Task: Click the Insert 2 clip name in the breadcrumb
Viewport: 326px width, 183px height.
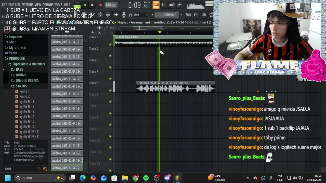Action: 182,22
